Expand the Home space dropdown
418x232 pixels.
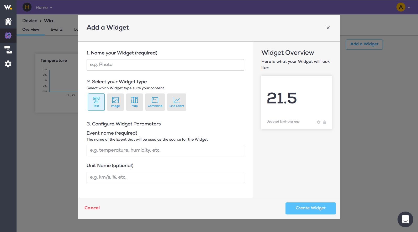point(44,8)
